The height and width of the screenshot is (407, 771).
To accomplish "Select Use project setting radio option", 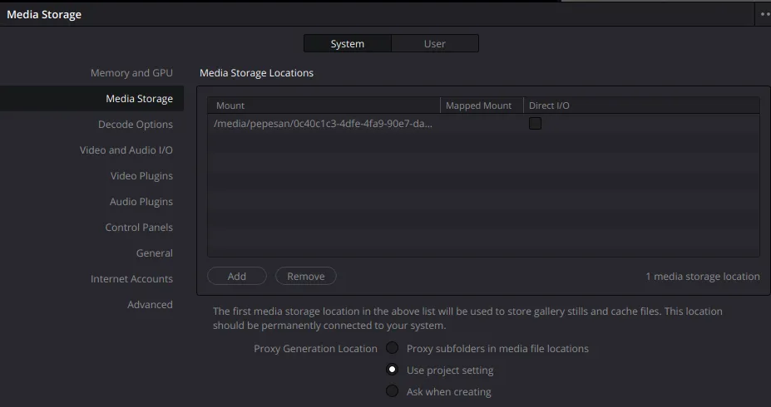I will 392,370.
